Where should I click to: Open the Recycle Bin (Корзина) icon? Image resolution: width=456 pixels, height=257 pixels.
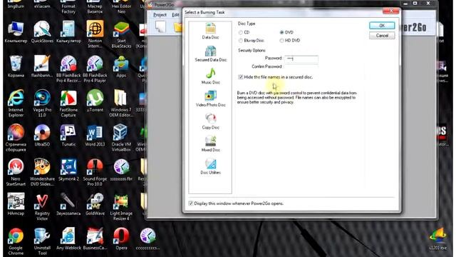pos(16,66)
